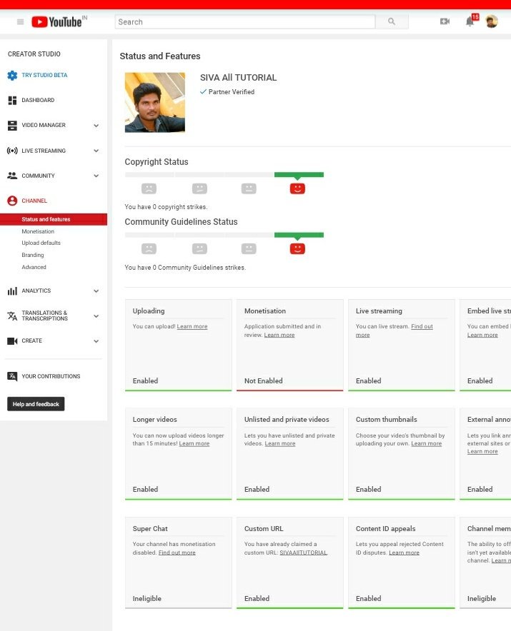Click 'Ineligible' status in Super Chat card
The width and height of the screenshot is (511, 631).
click(147, 598)
